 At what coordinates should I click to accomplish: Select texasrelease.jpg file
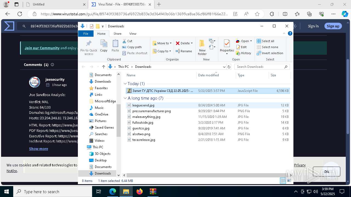[x=144, y=140]
